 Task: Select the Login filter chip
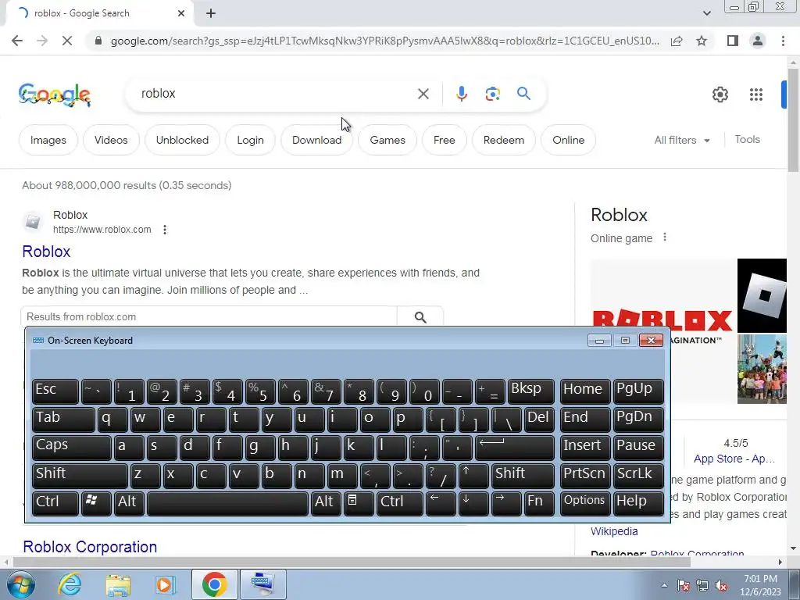[x=250, y=140]
